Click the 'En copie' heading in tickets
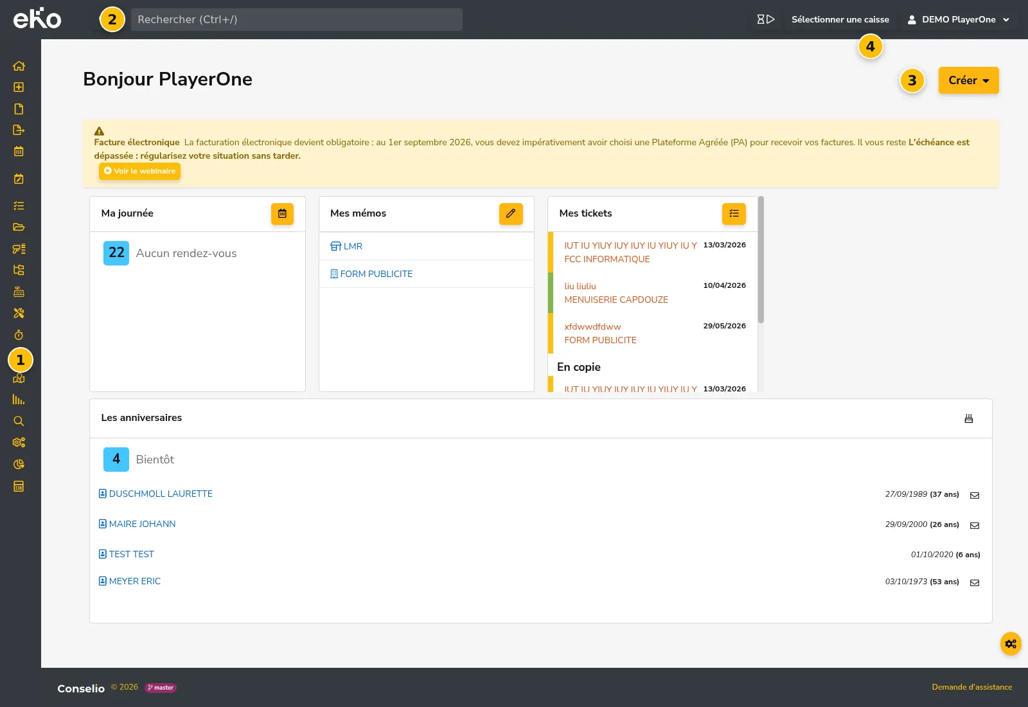 pyautogui.click(x=579, y=367)
